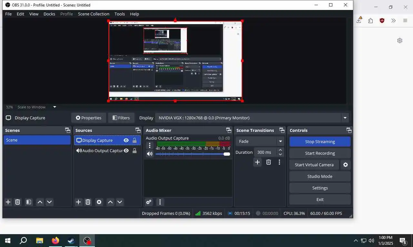Open Fade transition type dropdown
Viewport: 413px width, 247px height.
click(260, 141)
